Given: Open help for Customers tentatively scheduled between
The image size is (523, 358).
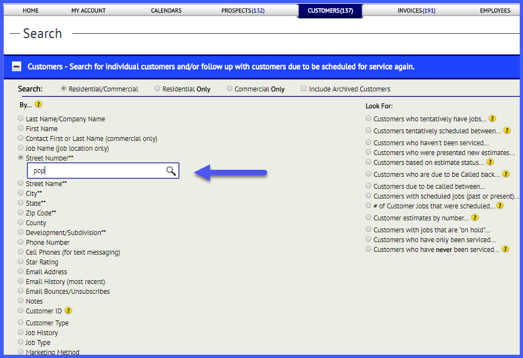Looking at the screenshot, I should [507, 131].
